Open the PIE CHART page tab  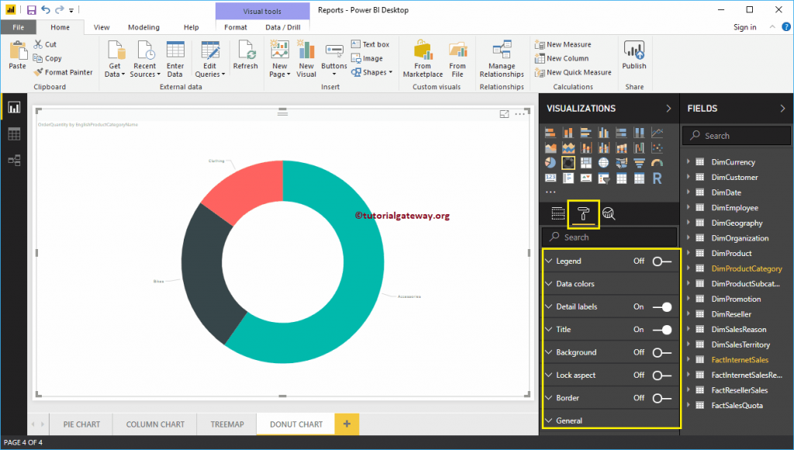pos(80,424)
